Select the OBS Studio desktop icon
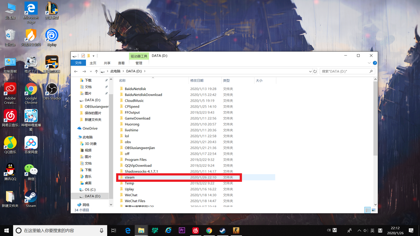The height and width of the screenshot is (236, 420). (x=52, y=91)
